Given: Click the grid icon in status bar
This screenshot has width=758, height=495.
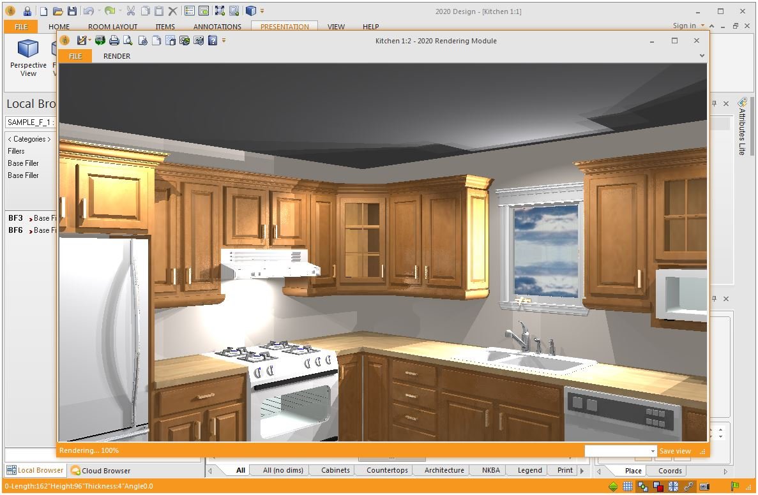Looking at the screenshot, I should click(x=628, y=486).
